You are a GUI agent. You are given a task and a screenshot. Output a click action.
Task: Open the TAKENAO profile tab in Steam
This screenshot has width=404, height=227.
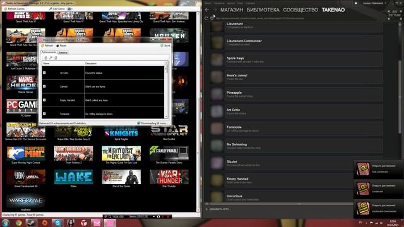[x=333, y=10]
